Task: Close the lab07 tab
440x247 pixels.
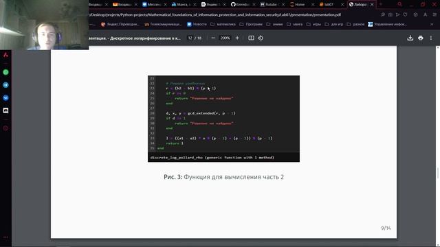Action: click(342, 5)
